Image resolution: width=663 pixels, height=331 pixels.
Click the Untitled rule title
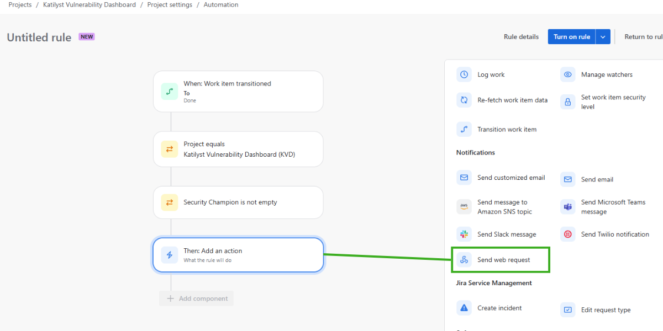tap(39, 38)
